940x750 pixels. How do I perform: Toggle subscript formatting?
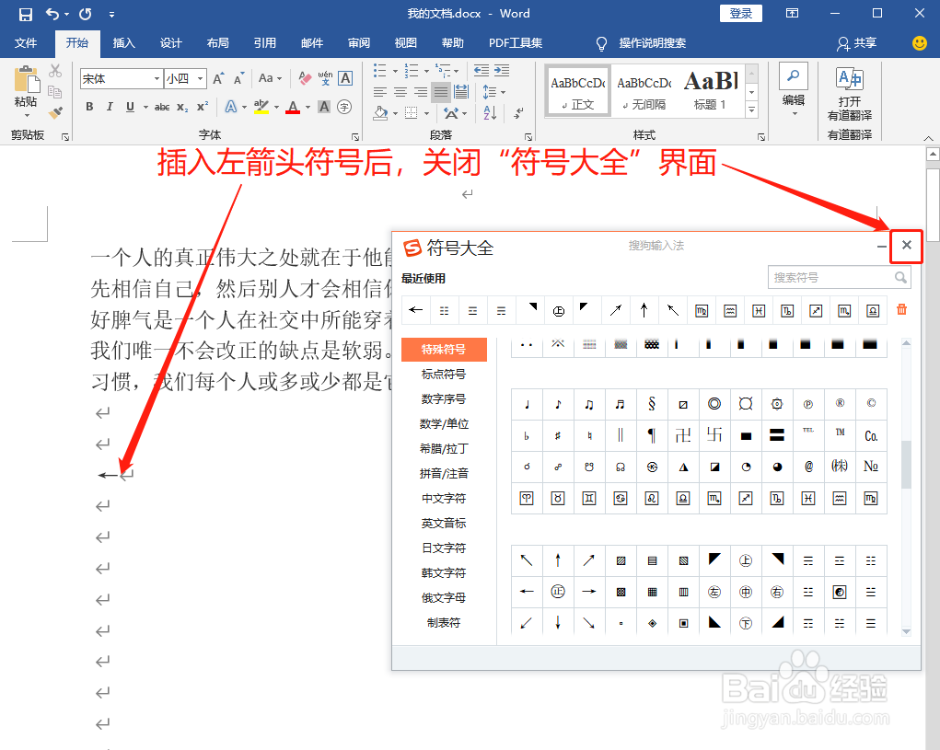coord(182,107)
